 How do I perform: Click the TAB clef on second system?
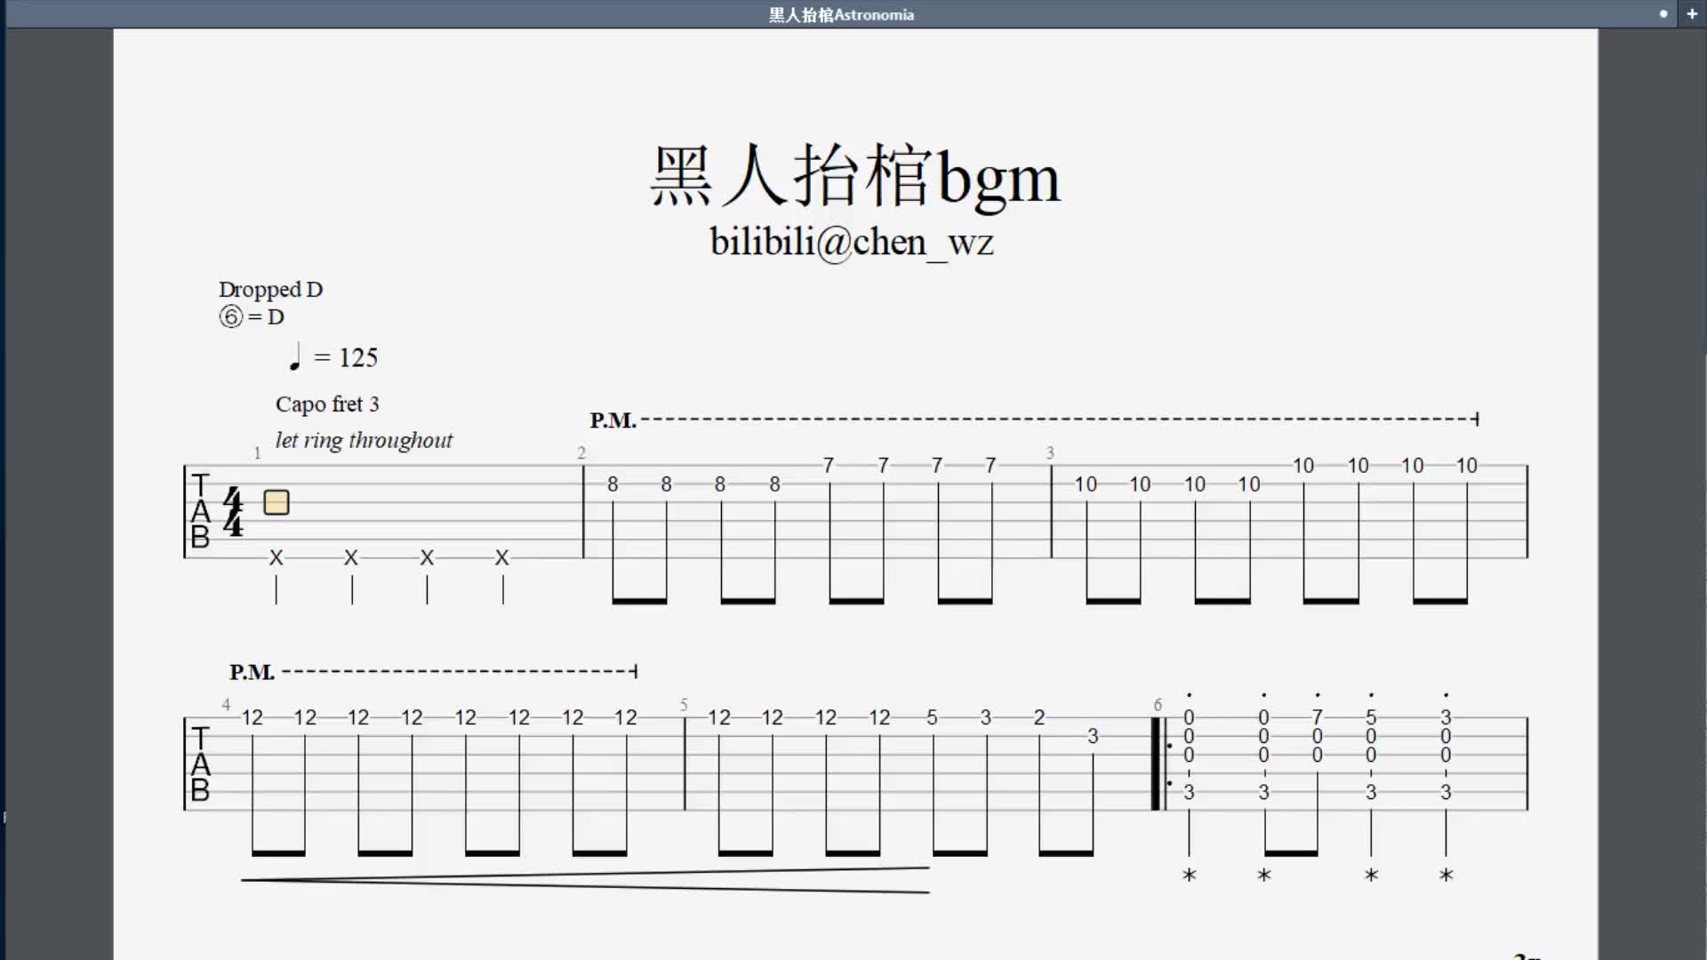click(200, 764)
